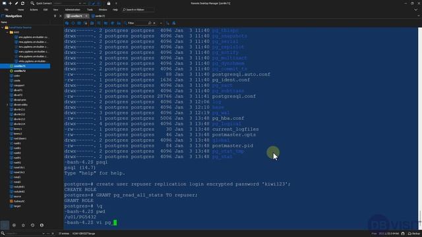422x237 pixels.
Task: Click the Filter search magnifier icon
Action: tap(150, 23)
